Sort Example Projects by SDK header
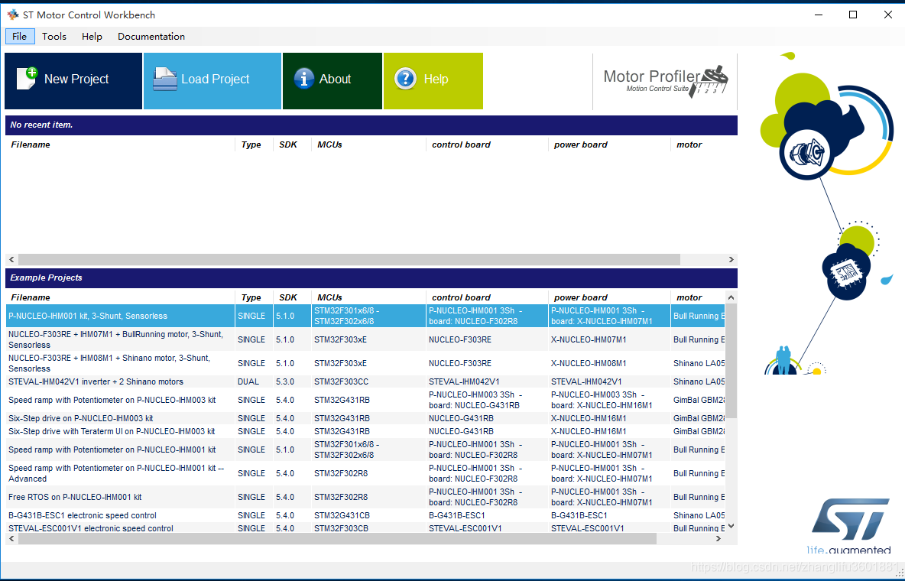 (292, 297)
